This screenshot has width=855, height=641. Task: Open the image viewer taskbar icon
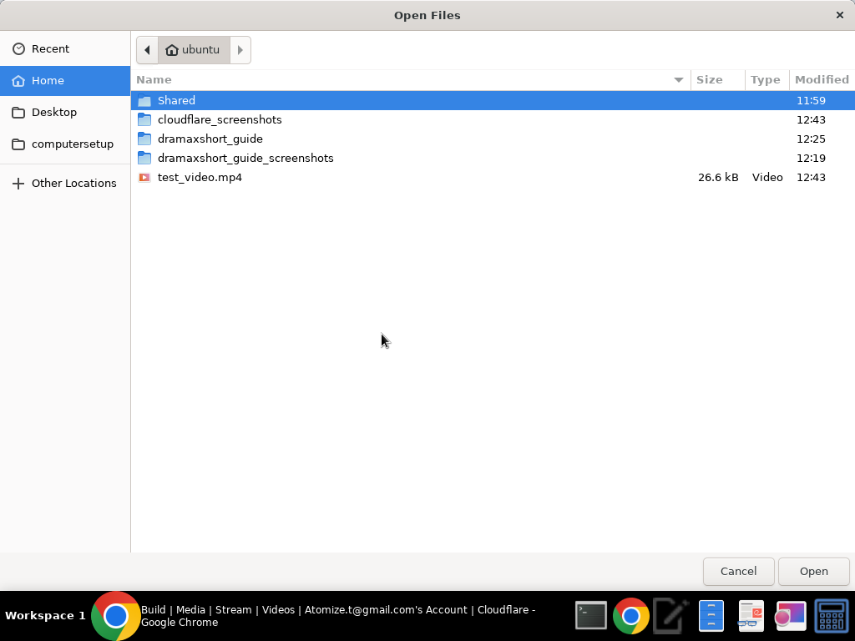789,615
